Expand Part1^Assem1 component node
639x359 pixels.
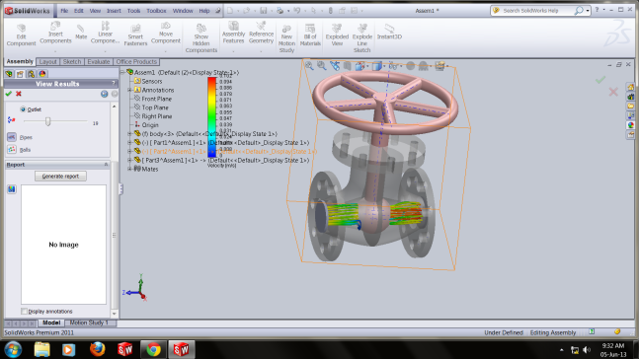pyautogui.click(x=130, y=142)
